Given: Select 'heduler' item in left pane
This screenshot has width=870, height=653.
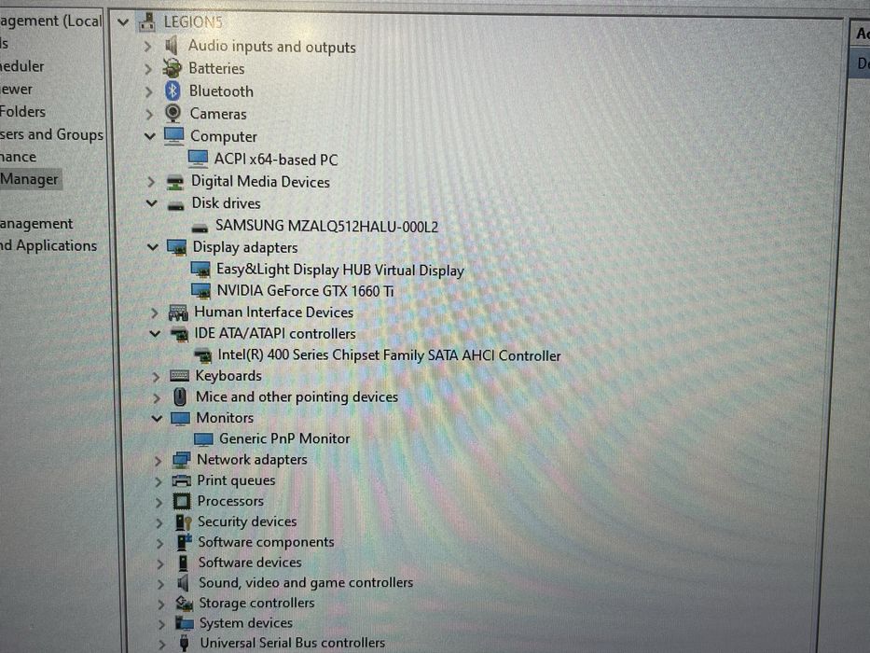Looking at the screenshot, I should [21, 66].
